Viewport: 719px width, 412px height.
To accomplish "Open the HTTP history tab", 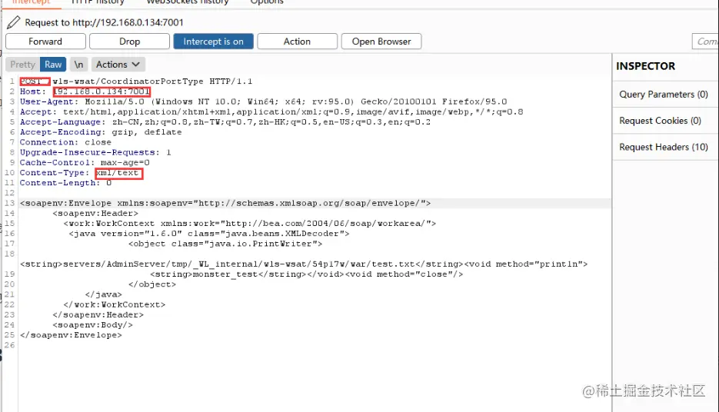I will [98, 2].
